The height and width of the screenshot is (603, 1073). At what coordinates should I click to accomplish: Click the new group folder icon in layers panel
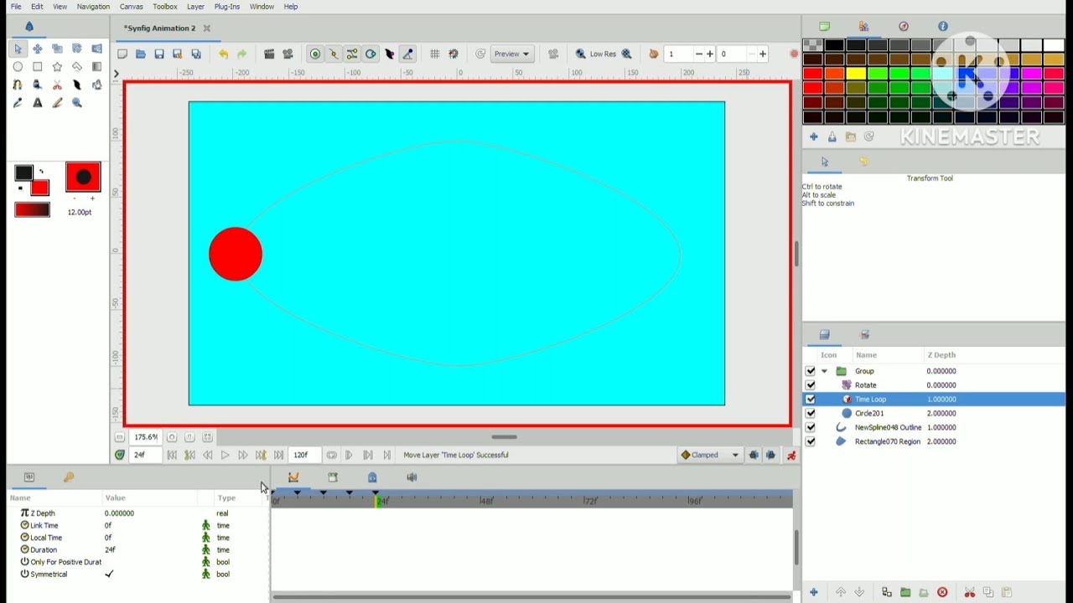tap(905, 593)
